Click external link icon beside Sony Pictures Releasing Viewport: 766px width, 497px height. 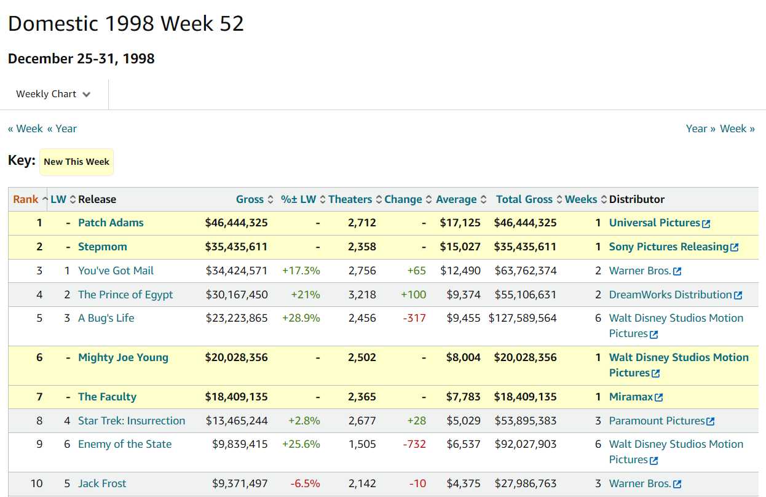[734, 248]
